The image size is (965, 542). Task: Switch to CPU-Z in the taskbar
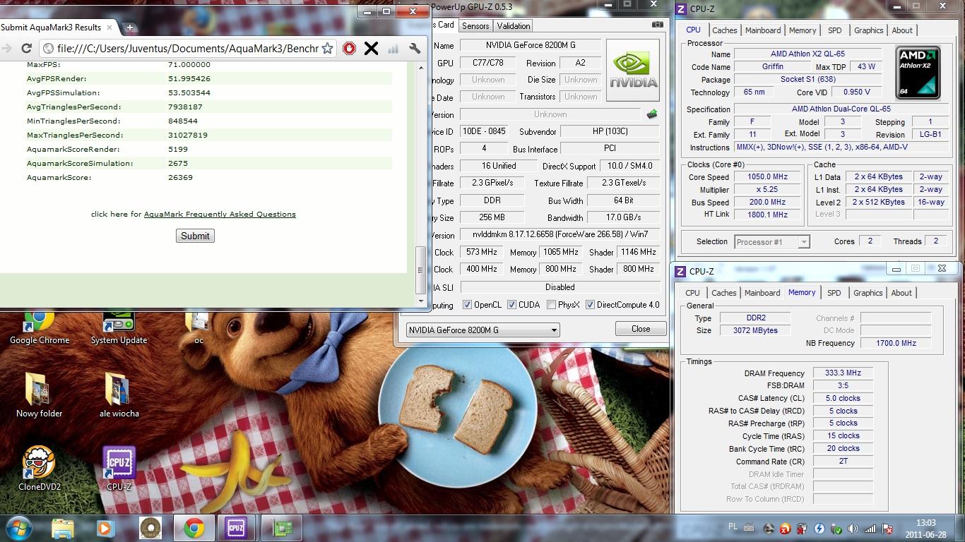[x=237, y=528]
